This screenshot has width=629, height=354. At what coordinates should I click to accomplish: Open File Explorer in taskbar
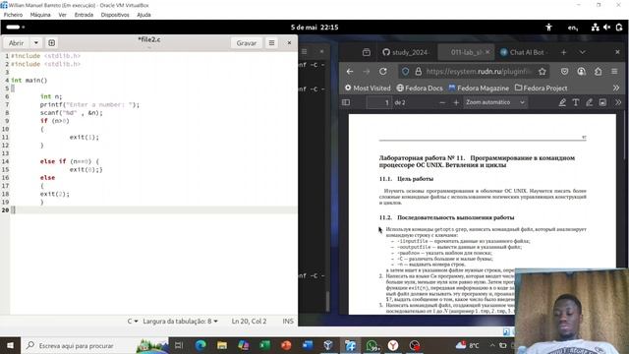coord(222,345)
